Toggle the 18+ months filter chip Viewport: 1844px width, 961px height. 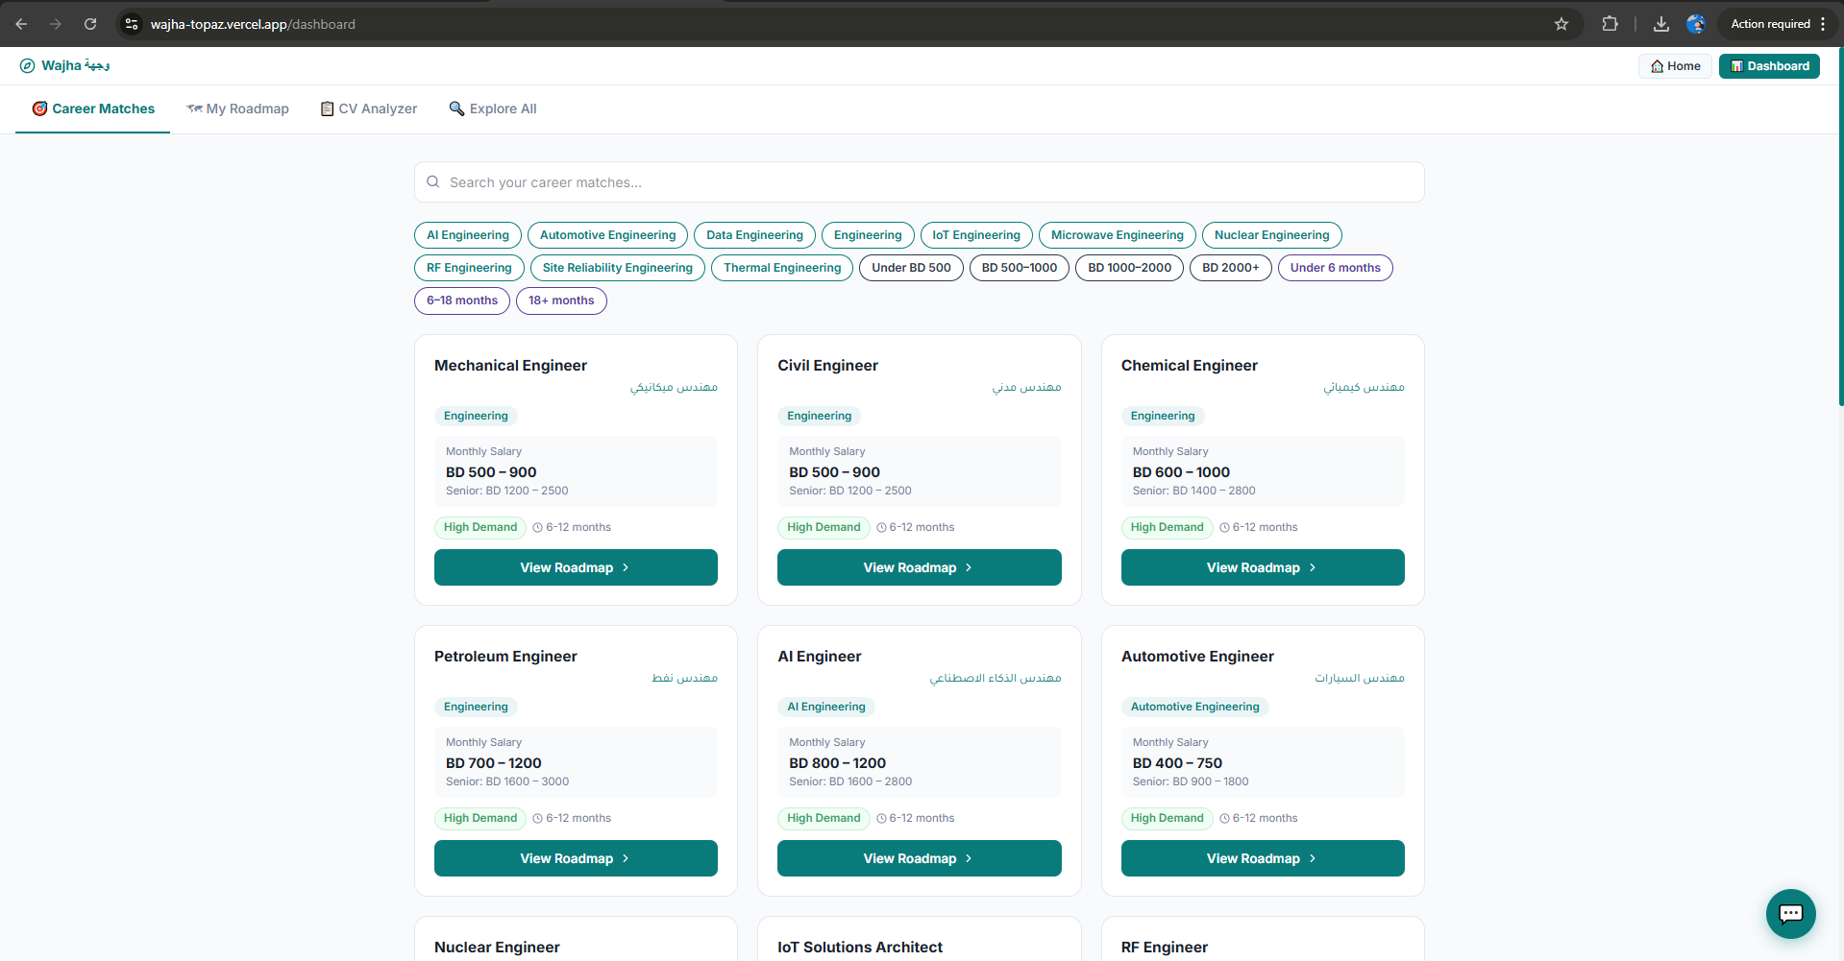[561, 300]
